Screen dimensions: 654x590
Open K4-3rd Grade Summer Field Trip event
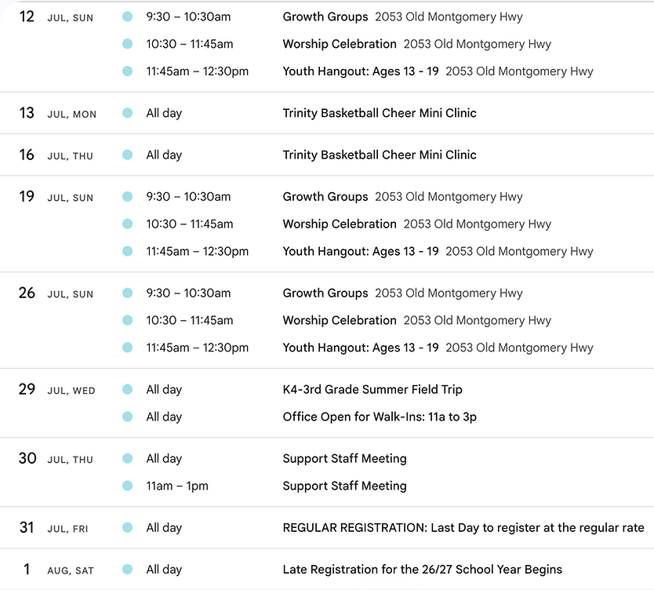(372, 389)
